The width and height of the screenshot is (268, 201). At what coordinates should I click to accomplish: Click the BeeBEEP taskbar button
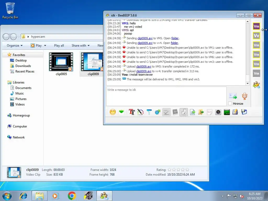tap(104, 196)
